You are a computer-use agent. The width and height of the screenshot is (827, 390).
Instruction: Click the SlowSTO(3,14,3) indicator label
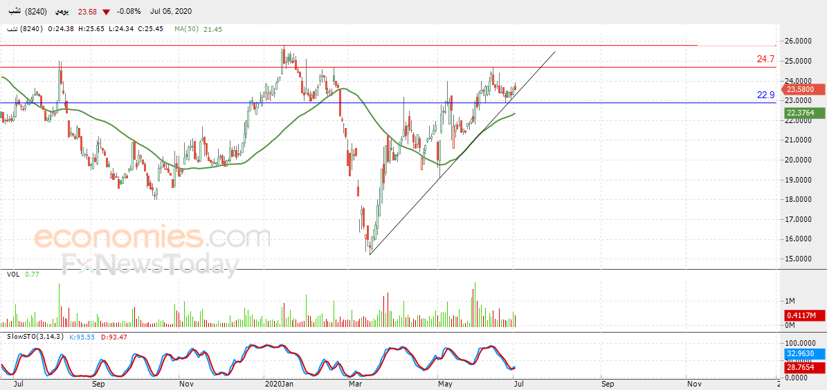coord(34,337)
